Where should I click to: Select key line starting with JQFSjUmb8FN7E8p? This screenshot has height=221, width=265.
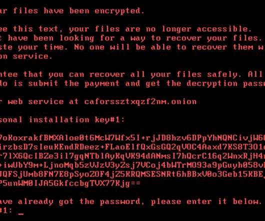(132, 174)
